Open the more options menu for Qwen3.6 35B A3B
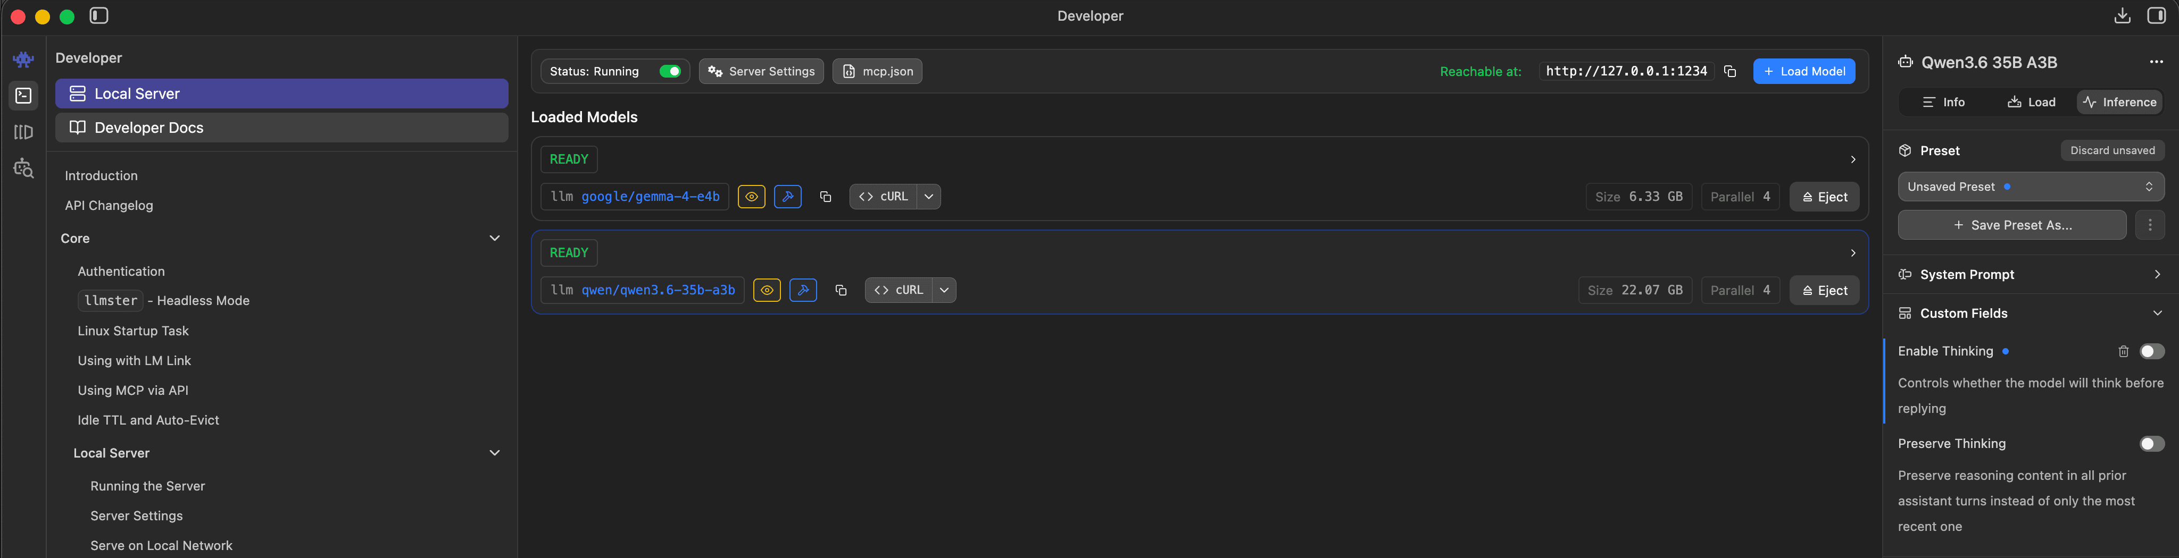The image size is (2179, 558). (2156, 62)
